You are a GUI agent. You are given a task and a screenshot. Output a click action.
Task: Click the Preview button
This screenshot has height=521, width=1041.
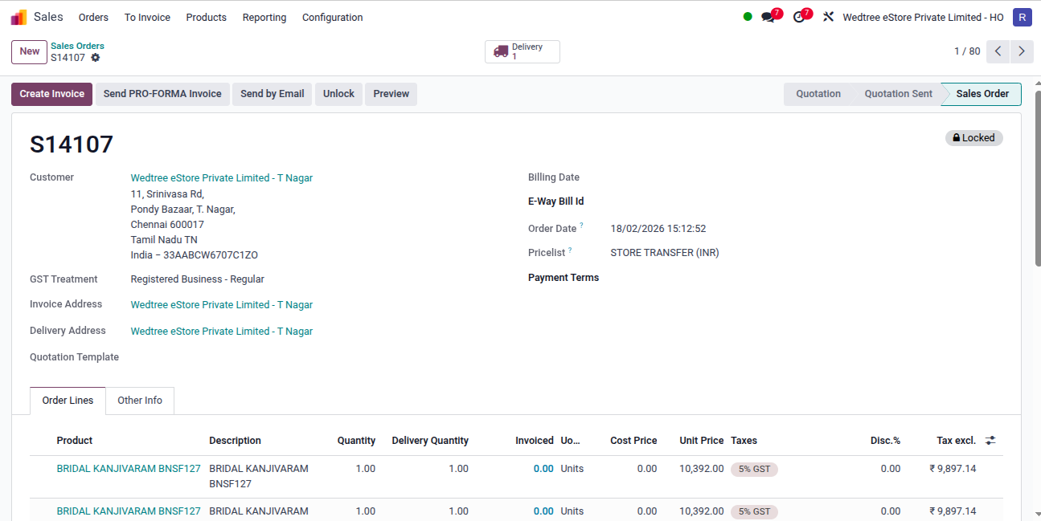(x=391, y=94)
